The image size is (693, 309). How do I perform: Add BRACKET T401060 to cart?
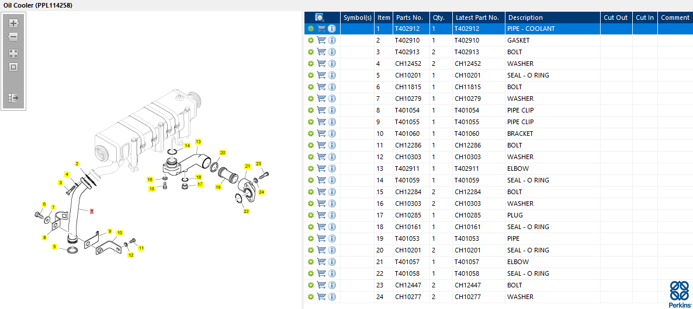point(321,134)
